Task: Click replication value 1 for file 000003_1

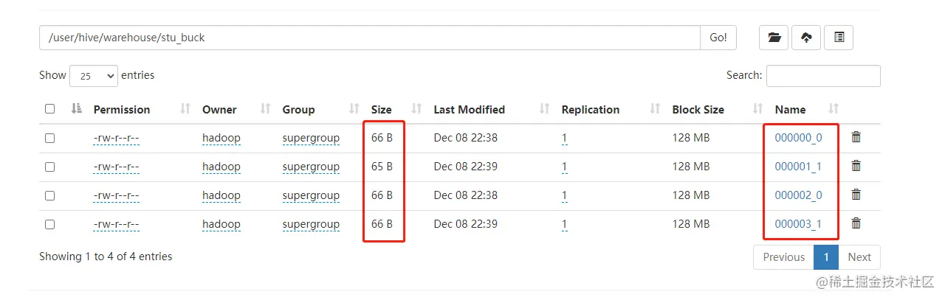Action: (x=565, y=224)
